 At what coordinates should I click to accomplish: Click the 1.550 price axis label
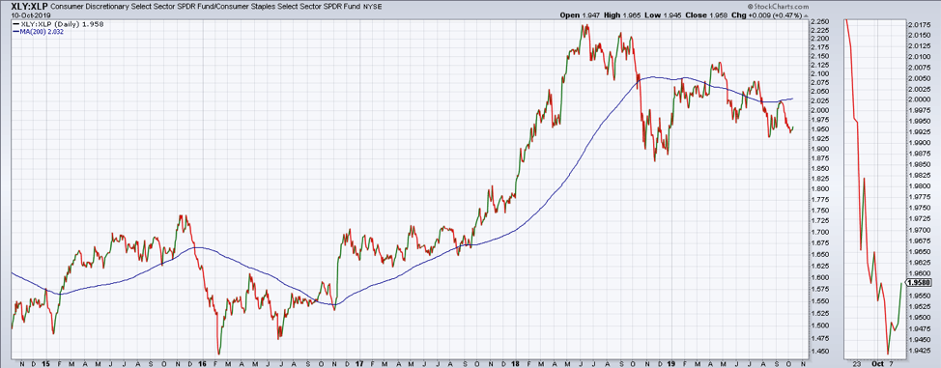click(819, 302)
